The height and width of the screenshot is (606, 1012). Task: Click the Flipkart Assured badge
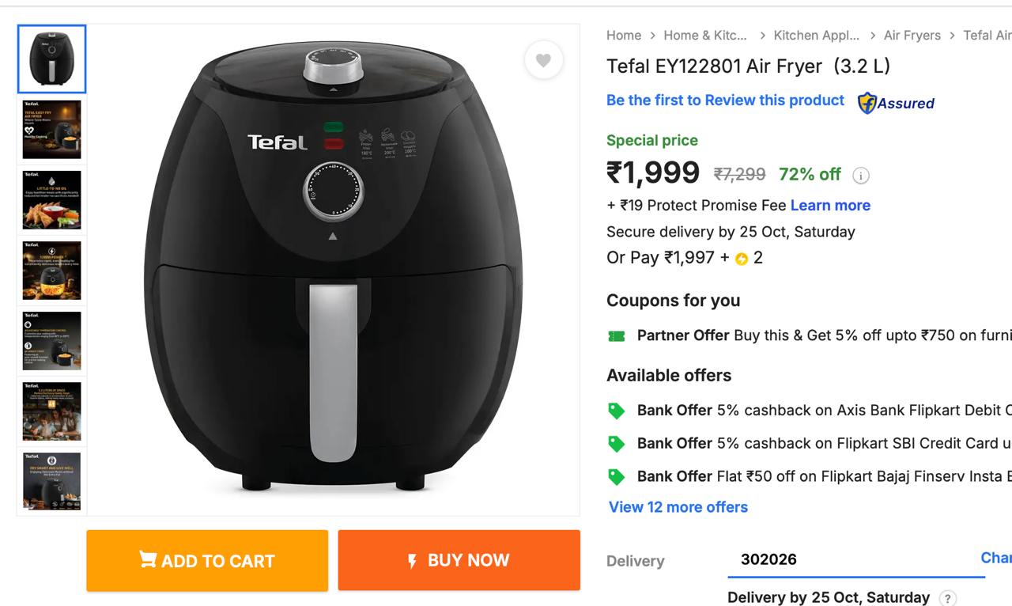point(896,103)
